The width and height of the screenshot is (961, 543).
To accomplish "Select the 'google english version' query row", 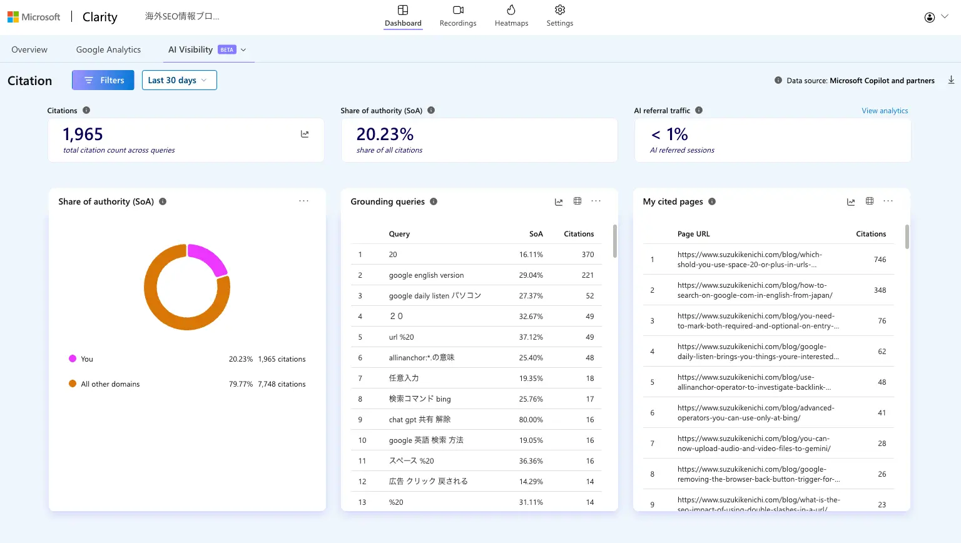I will [476, 275].
